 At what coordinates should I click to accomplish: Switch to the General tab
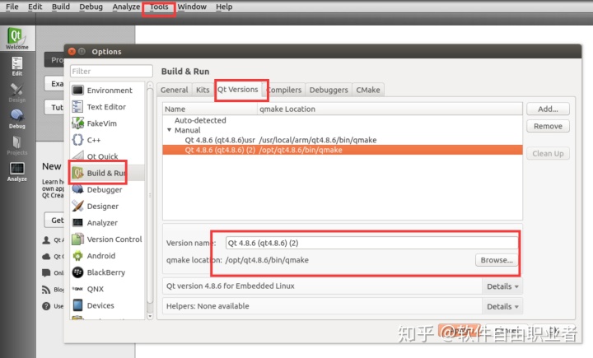point(174,90)
